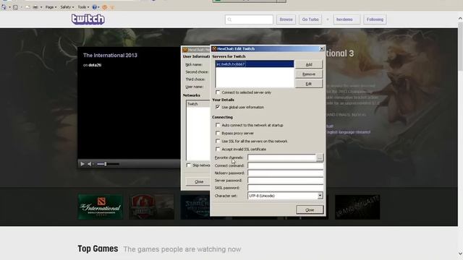Click Remove button for servers list
The width and height of the screenshot is (463, 260).
tap(309, 74)
